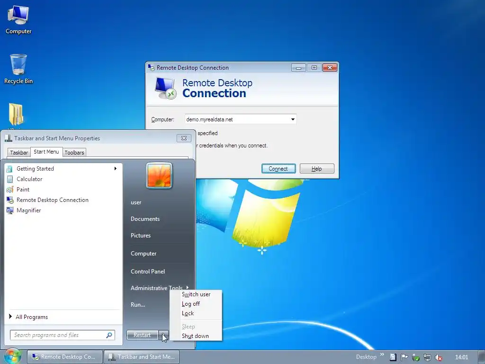Launch Magnifier text entry in Start menu
The image size is (485, 364).
point(29,210)
